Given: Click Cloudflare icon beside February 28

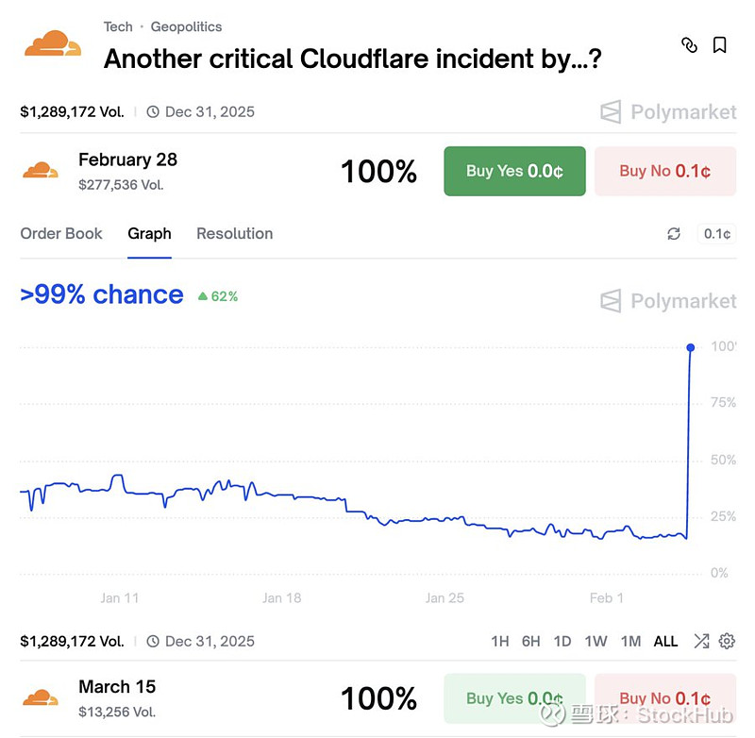Looking at the screenshot, I should (41, 171).
